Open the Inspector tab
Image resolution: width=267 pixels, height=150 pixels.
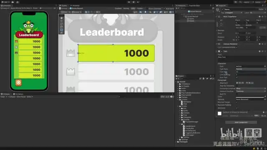click(221, 5)
